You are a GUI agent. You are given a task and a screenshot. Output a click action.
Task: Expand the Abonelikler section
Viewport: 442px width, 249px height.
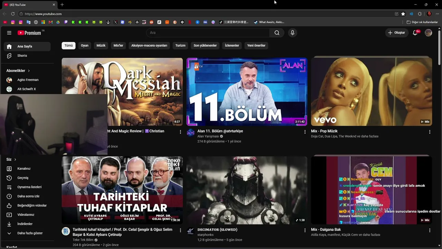pyautogui.click(x=18, y=71)
